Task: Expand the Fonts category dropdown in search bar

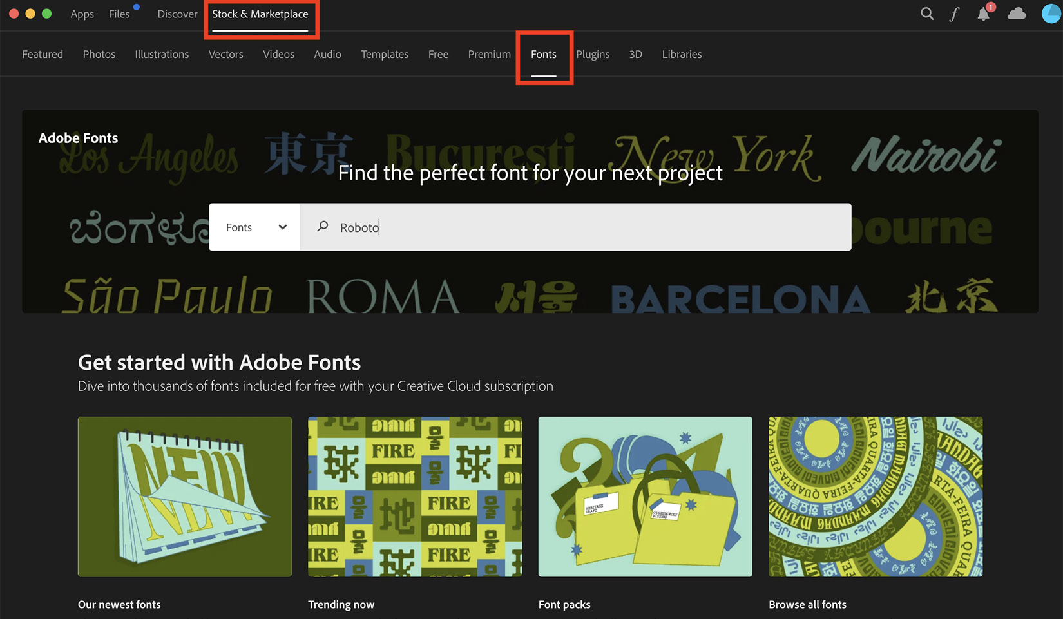Action: coord(255,227)
